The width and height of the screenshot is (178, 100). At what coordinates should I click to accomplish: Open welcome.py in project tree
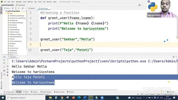click(x=13, y=53)
